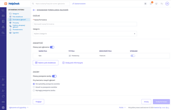The width and height of the screenshot is (171, 110).
Task: Open the add user sidebar icon
Action: click(x=3, y=79)
